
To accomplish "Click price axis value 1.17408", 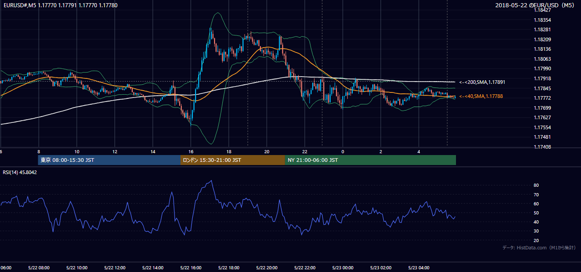I will pyautogui.click(x=542, y=147).
